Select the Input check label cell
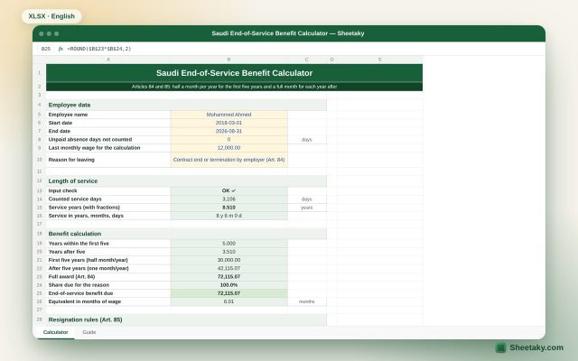The height and width of the screenshot is (361, 578). click(x=108, y=190)
